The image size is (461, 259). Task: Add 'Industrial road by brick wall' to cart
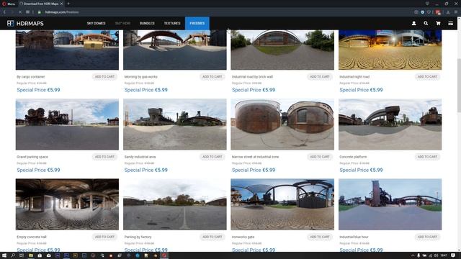pos(320,77)
